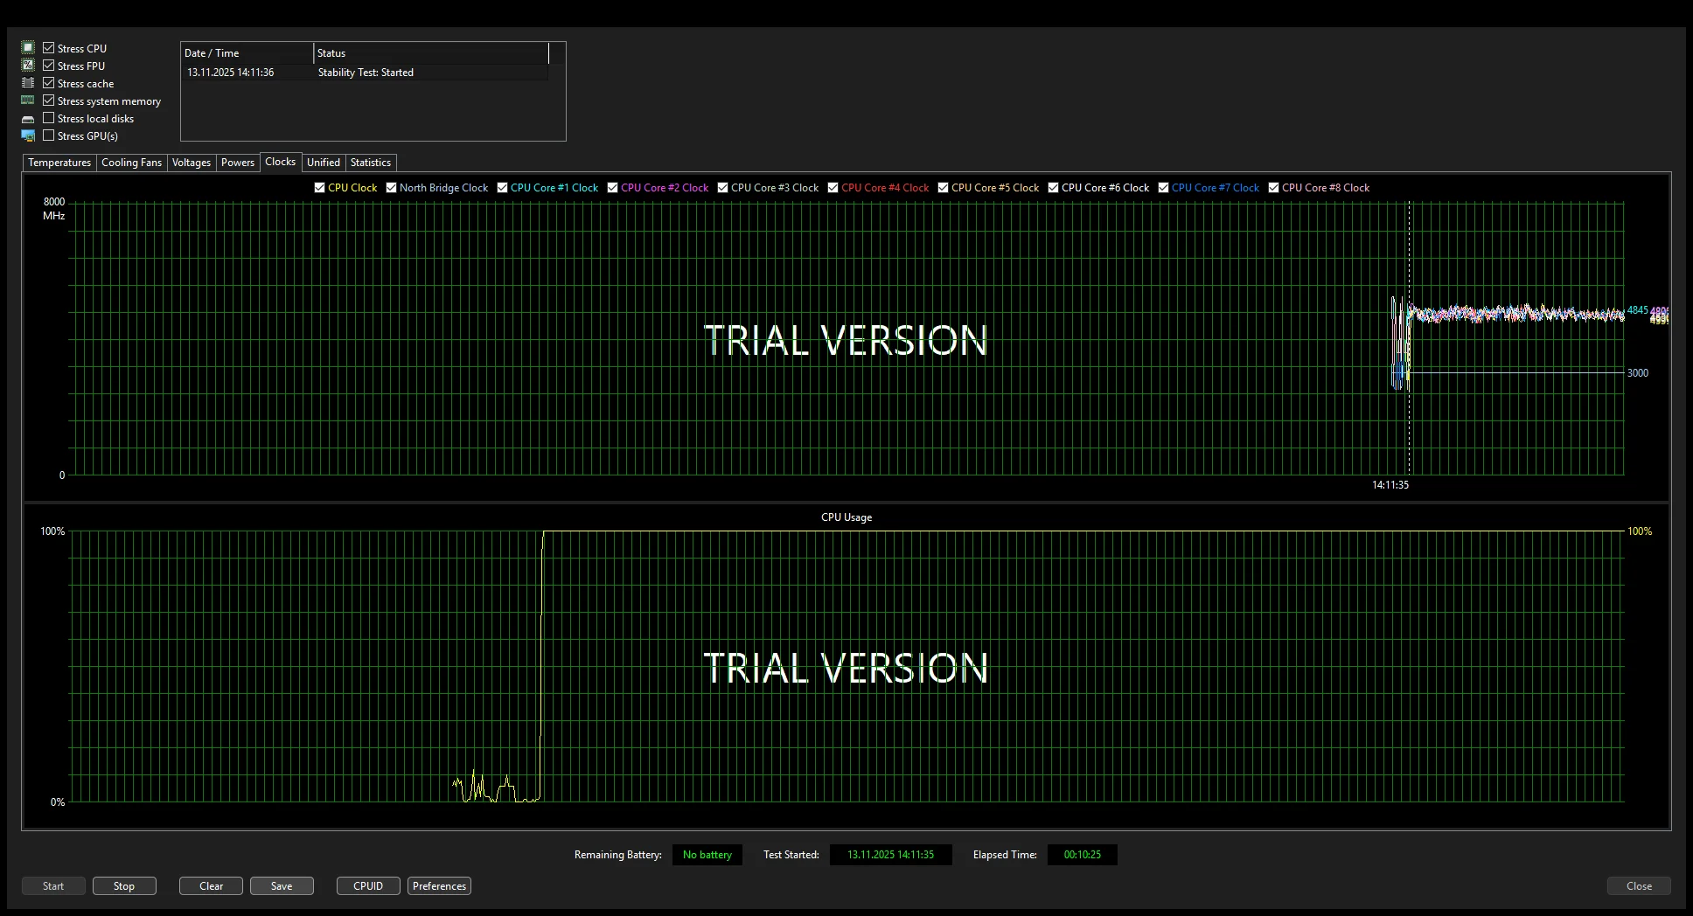This screenshot has height=916, width=1693.
Task: Open the Powers tab
Action: click(x=238, y=163)
